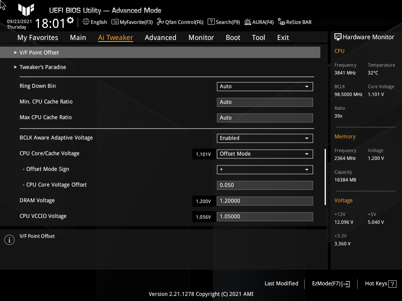Click the CPU Core Voltage Offset field
This screenshot has height=301, width=402.
coord(265,185)
